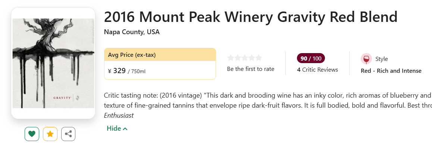The height and width of the screenshot is (147, 432).
Task: Click the ¥ 329 price value
Action: [x=117, y=71]
